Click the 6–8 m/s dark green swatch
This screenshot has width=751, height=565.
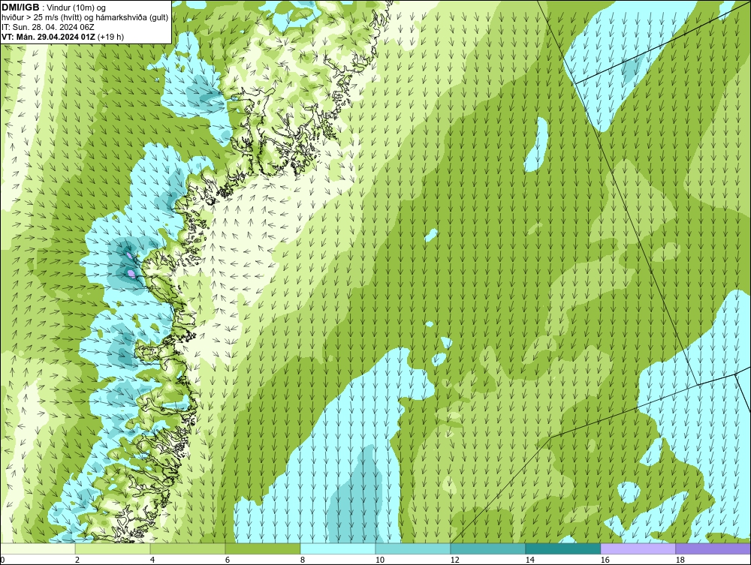click(x=263, y=548)
